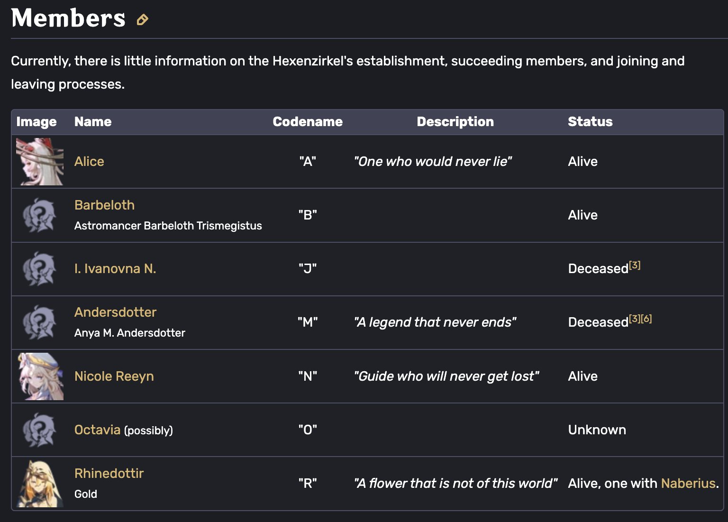Select codename "N" cell

[x=308, y=376]
